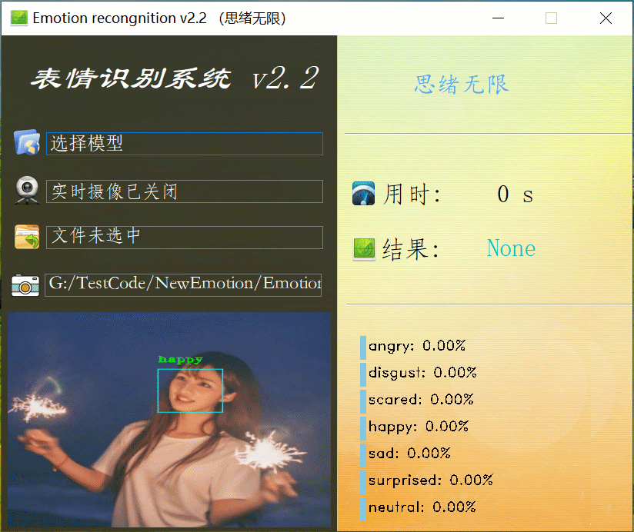This screenshot has width=634, height=532.
Task: Focus the 选择模型 text field
Action: [185, 144]
